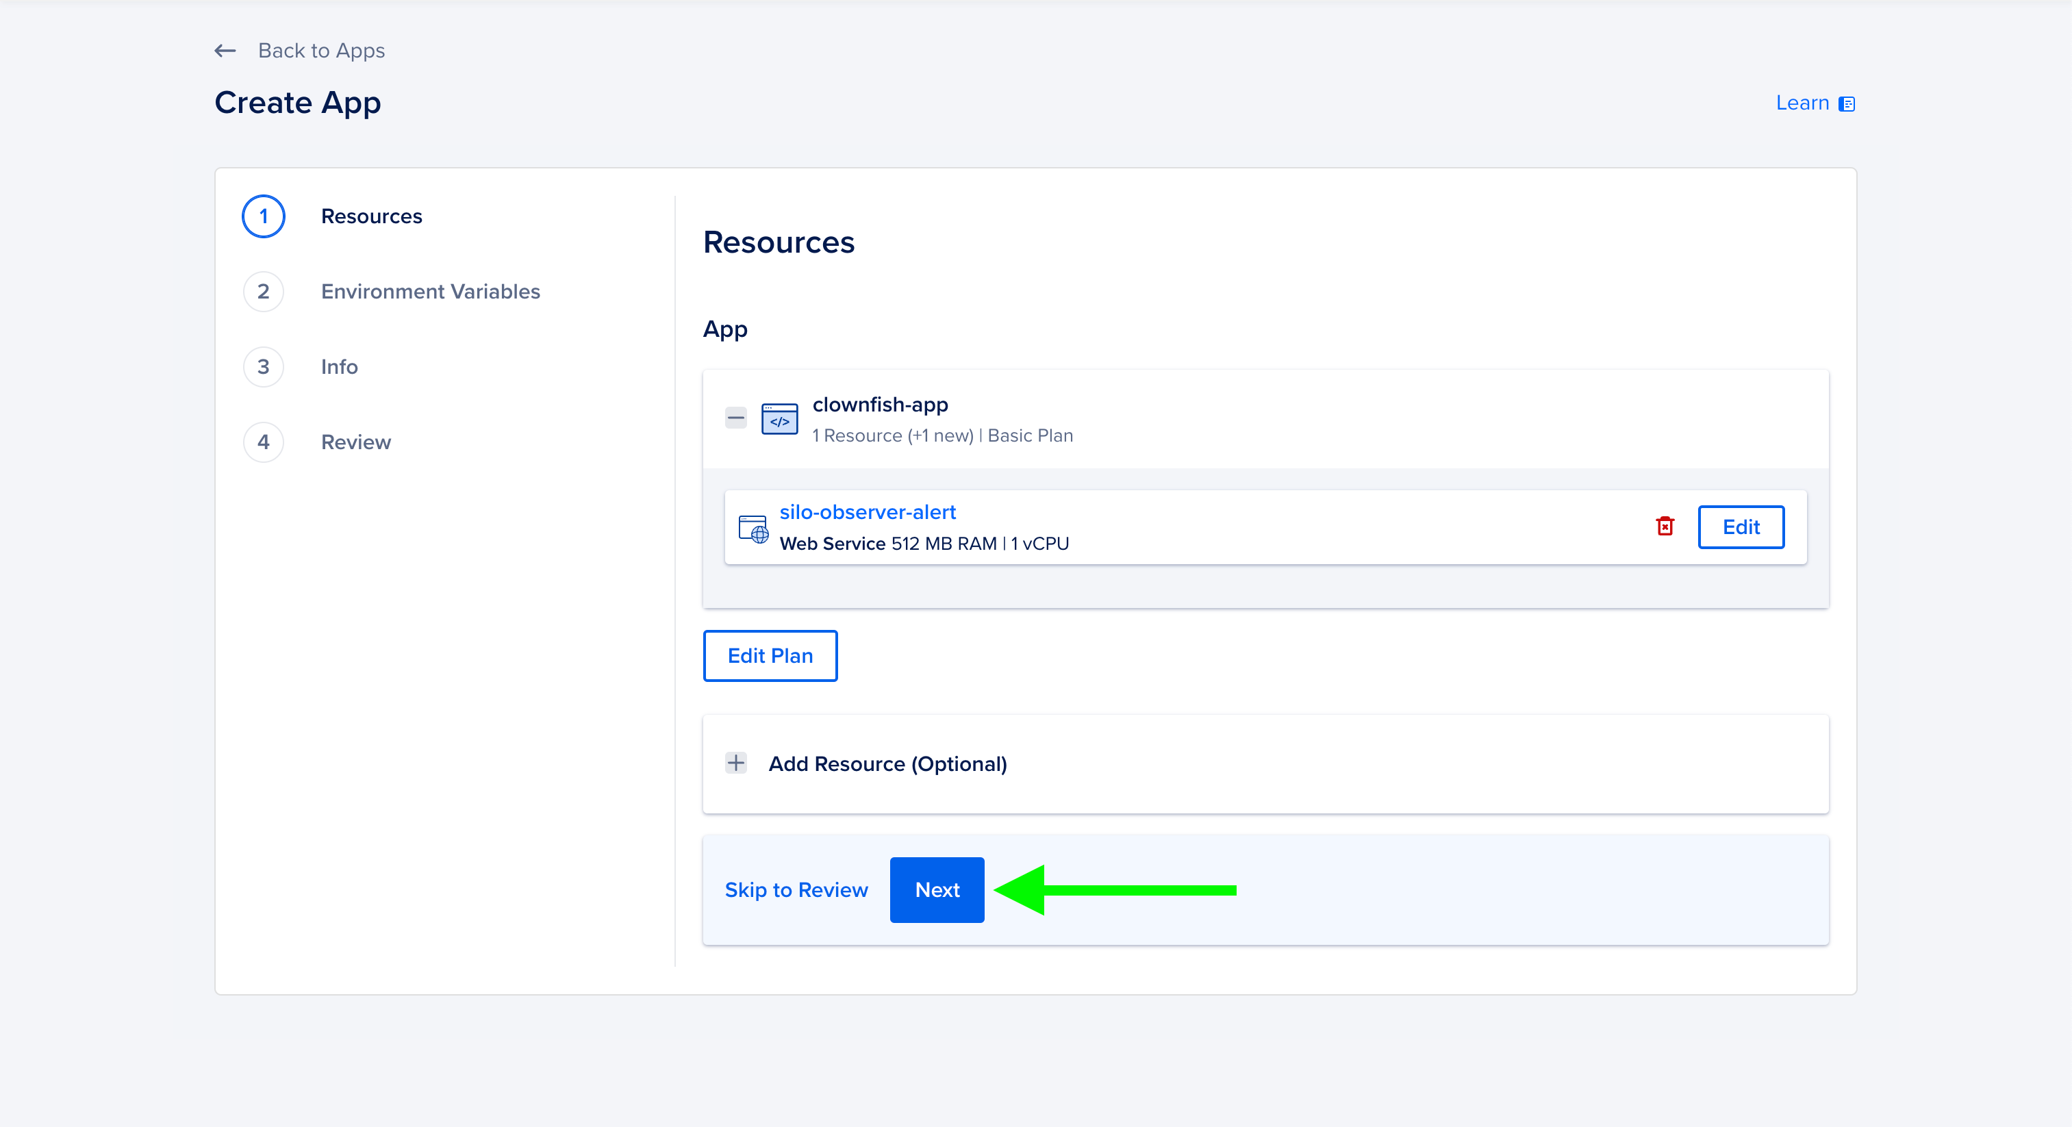2072x1127 pixels.
Task: Go to the Resources step label
Action: [372, 216]
